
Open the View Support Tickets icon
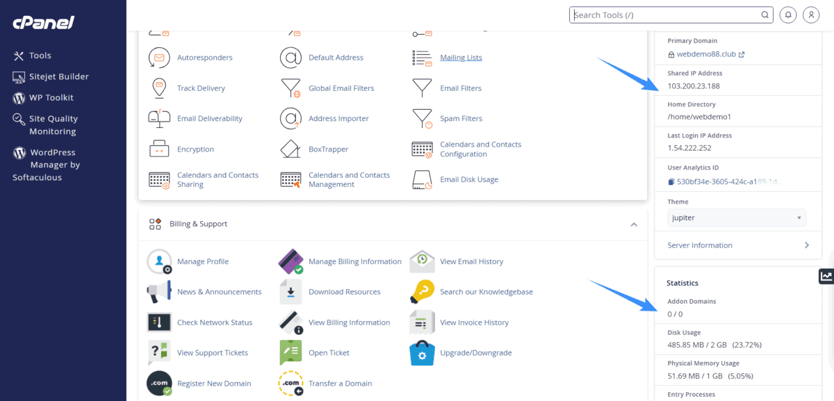[159, 353]
